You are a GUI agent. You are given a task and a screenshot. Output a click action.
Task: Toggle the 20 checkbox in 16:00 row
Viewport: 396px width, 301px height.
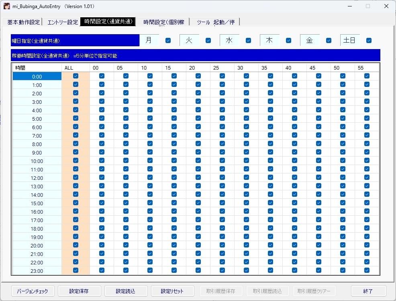pos(198,211)
